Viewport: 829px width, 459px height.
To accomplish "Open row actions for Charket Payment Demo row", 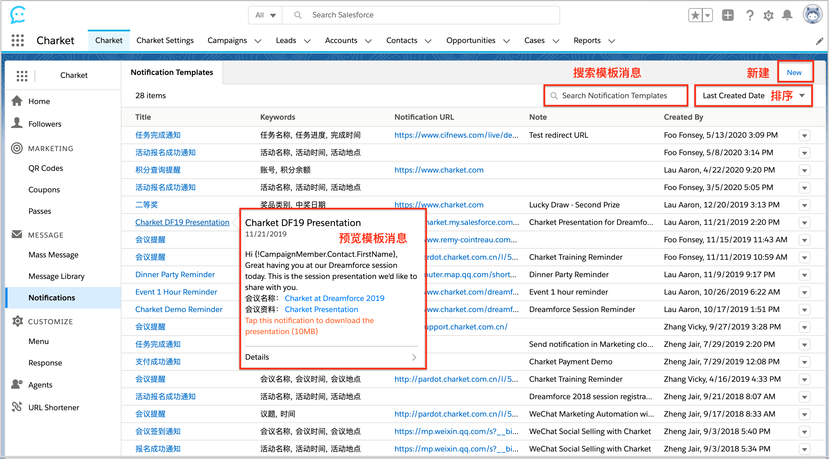I will tap(804, 362).
